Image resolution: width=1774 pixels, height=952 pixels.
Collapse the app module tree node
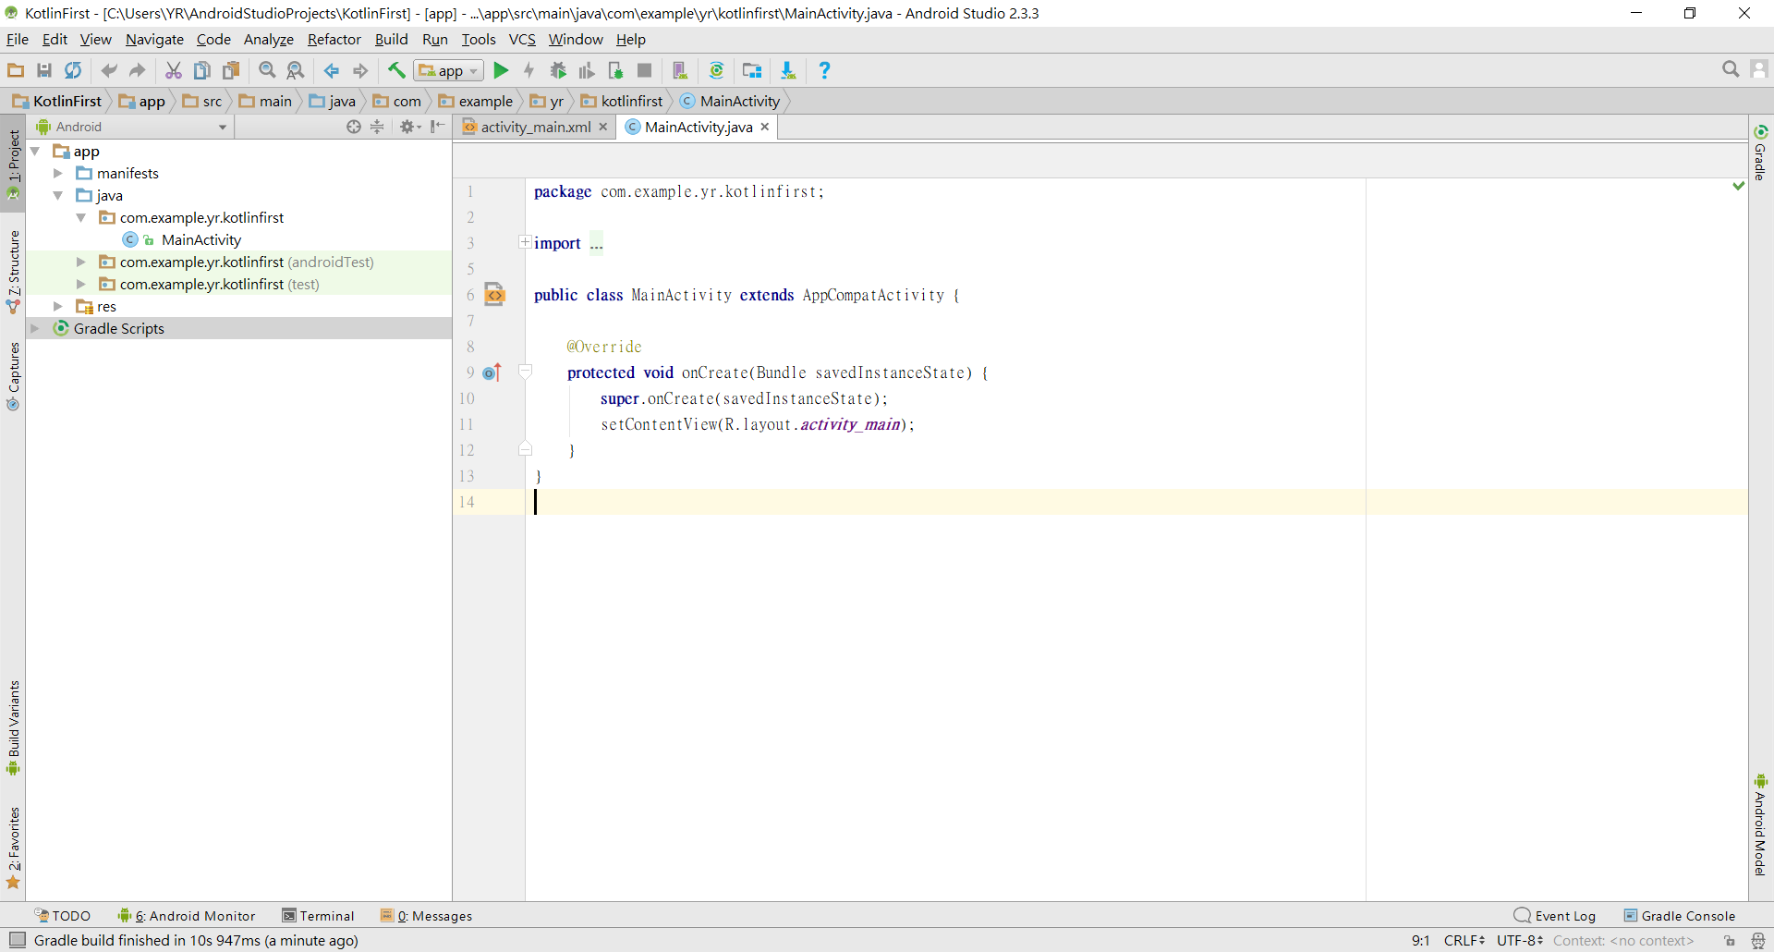[36, 151]
